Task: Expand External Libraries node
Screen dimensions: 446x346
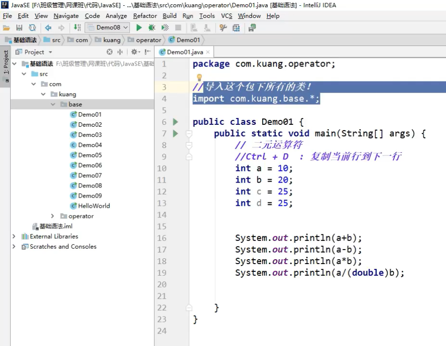Action: click(14, 237)
